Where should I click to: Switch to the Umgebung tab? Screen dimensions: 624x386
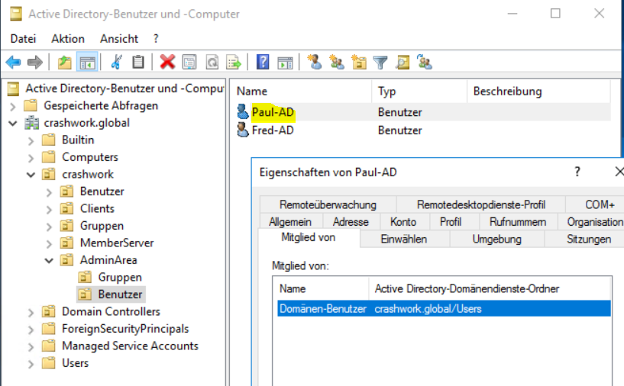coord(497,239)
